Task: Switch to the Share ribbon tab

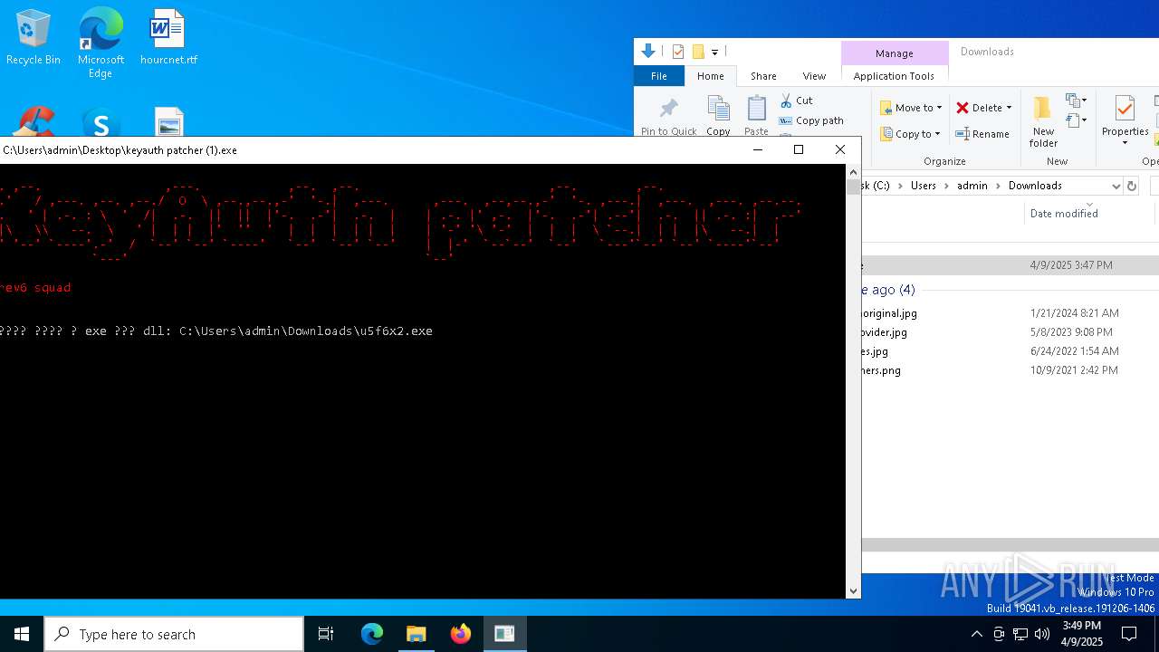Action: [x=763, y=76]
